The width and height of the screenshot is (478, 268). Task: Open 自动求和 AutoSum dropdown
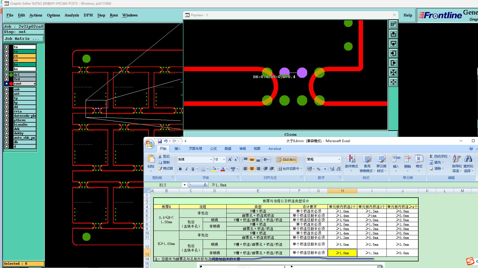click(x=449, y=156)
